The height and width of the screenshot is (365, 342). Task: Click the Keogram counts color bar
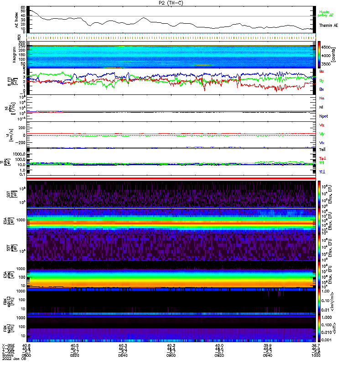point(319,55)
